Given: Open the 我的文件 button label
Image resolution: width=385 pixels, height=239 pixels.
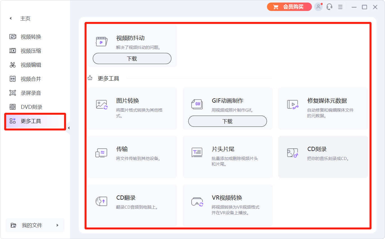Looking at the screenshot, I should pyautogui.click(x=32, y=225).
